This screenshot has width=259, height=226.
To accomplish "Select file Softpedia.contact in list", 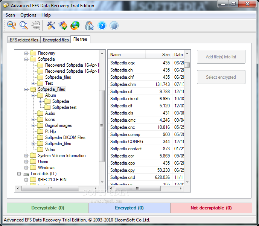I will click(x=126, y=149).
